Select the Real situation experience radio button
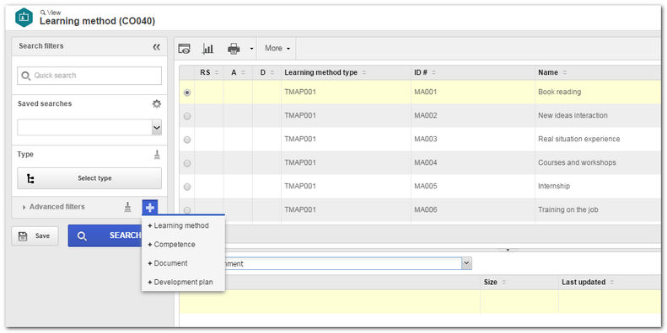This screenshot has height=333, width=667. [x=187, y=140]
